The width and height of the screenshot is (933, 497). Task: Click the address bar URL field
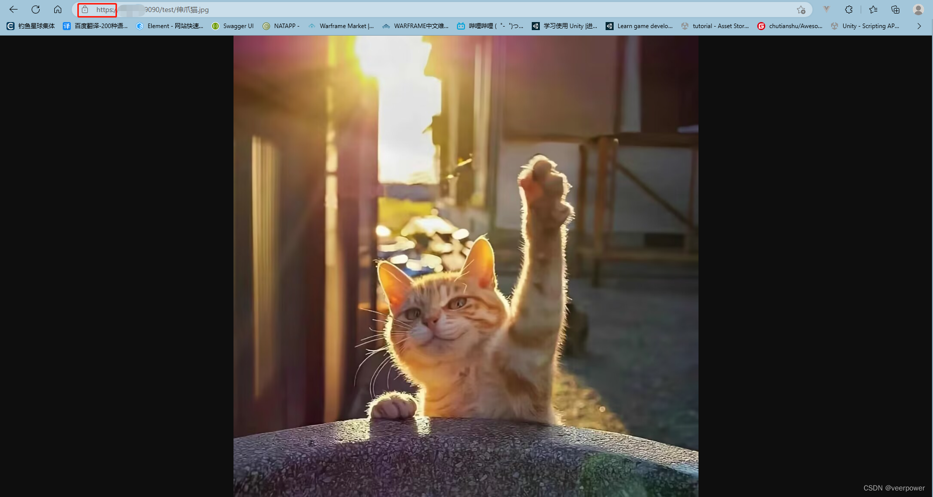(x=442, y=10)
